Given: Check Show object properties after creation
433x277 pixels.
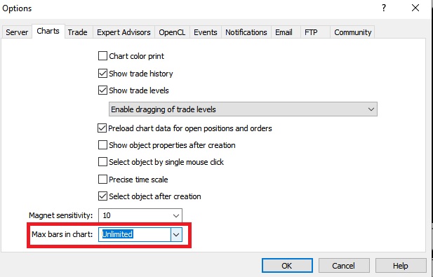Looking at the screenshot, I should tap(102, 145).
